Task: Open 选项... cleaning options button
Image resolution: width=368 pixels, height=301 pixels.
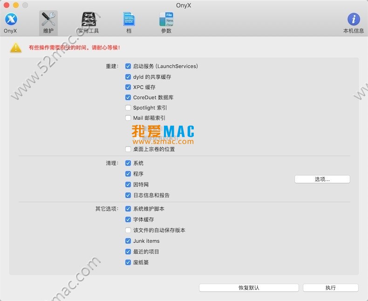Action: pyautogui.click(x=322, y=179)
